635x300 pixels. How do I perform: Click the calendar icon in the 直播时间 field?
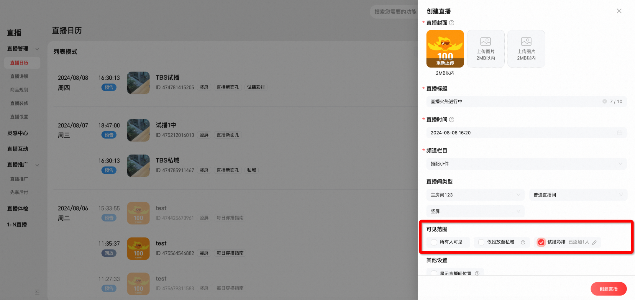(x=620, y=133)
